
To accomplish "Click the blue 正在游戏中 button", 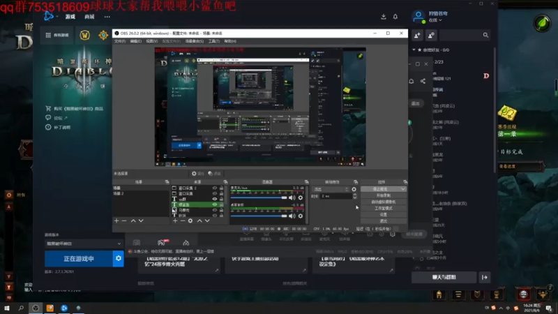I will (79, 258).
